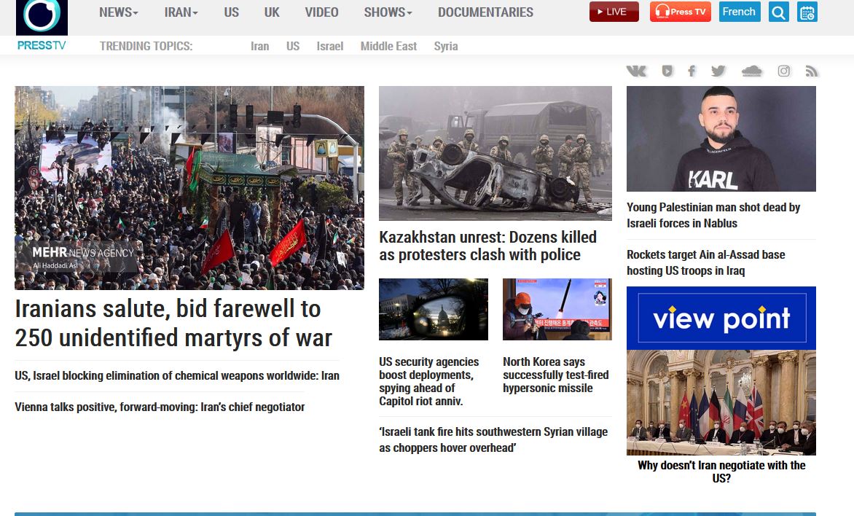Open the North Korea missile broadcast thumbnail

point(557,309)
